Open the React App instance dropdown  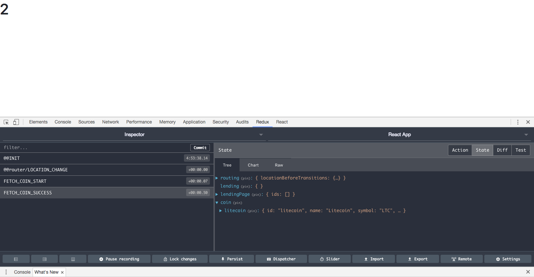399,135
